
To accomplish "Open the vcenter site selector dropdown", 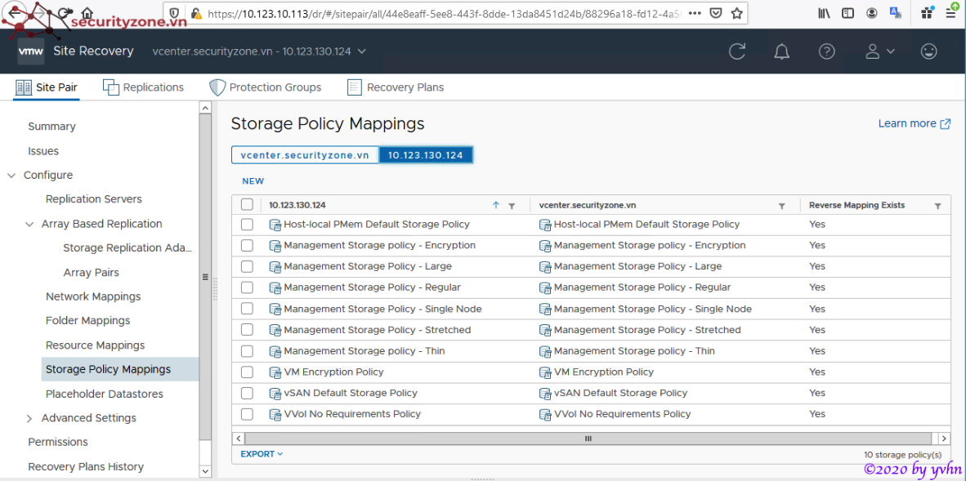I will (x=259, y=51).
